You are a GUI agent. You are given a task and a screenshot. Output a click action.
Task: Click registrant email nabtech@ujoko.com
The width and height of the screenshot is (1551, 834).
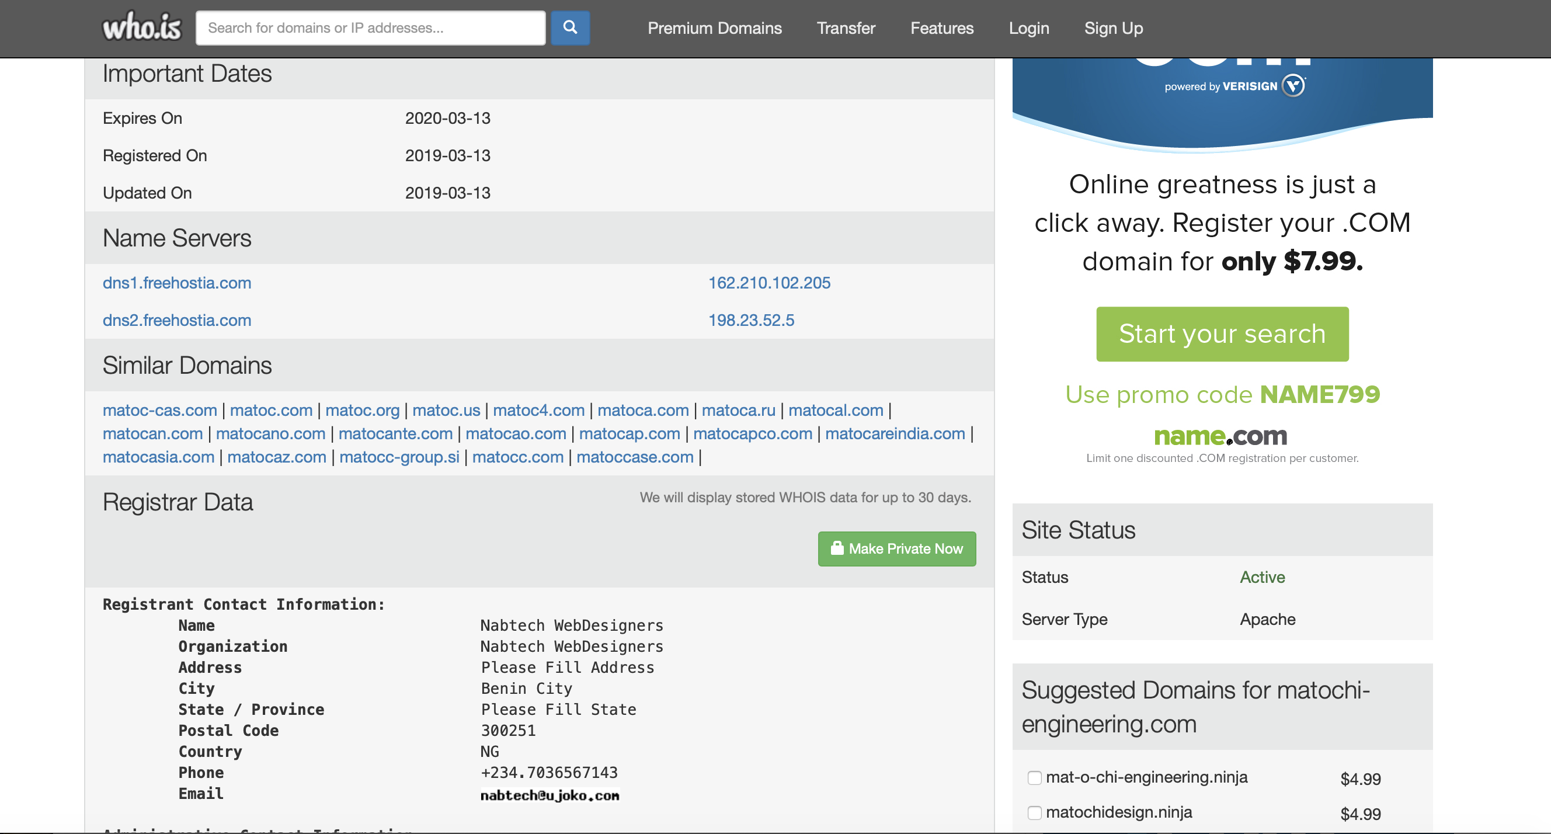pos(550,795)
